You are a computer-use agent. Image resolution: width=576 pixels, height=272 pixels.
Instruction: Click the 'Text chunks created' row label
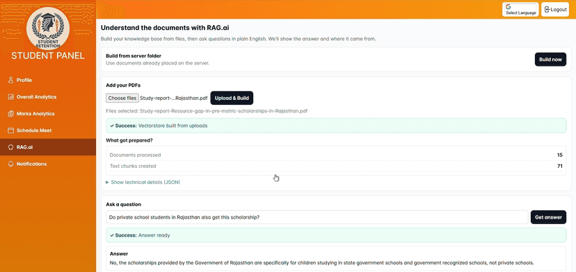point(133,166)
